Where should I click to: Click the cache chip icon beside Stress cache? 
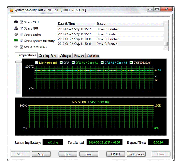[16, 34]
